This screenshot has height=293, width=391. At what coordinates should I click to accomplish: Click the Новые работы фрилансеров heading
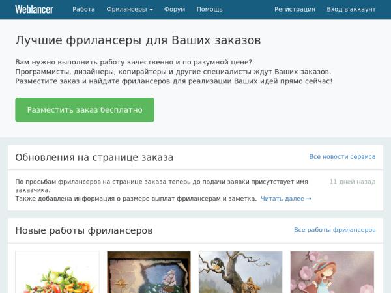coord(84,230)
